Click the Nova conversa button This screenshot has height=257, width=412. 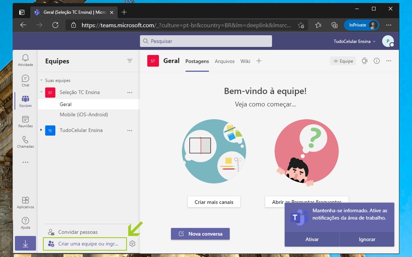(x=200, y=234)
